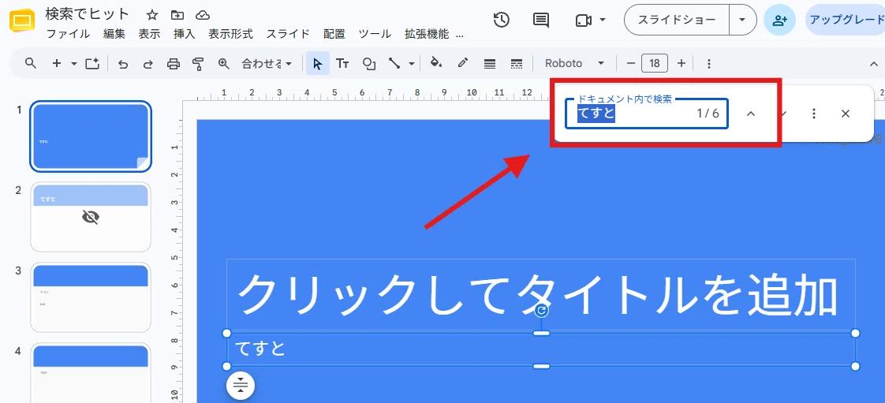Open the camera meeting dropdown arrow
This screenshot has height=403, width=885.
[x=603, y=20]
